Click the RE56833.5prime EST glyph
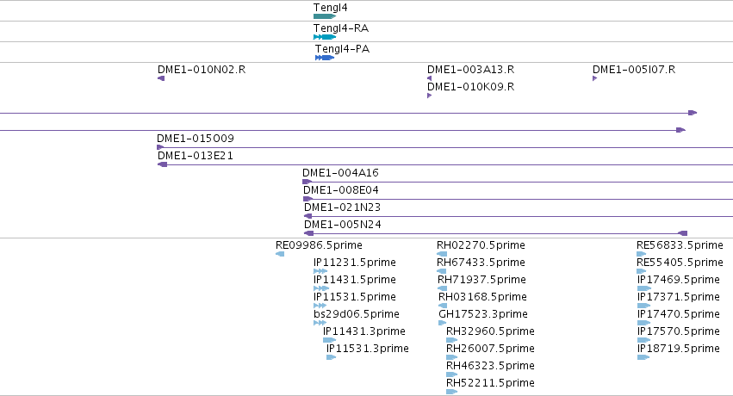 point(642,254)
